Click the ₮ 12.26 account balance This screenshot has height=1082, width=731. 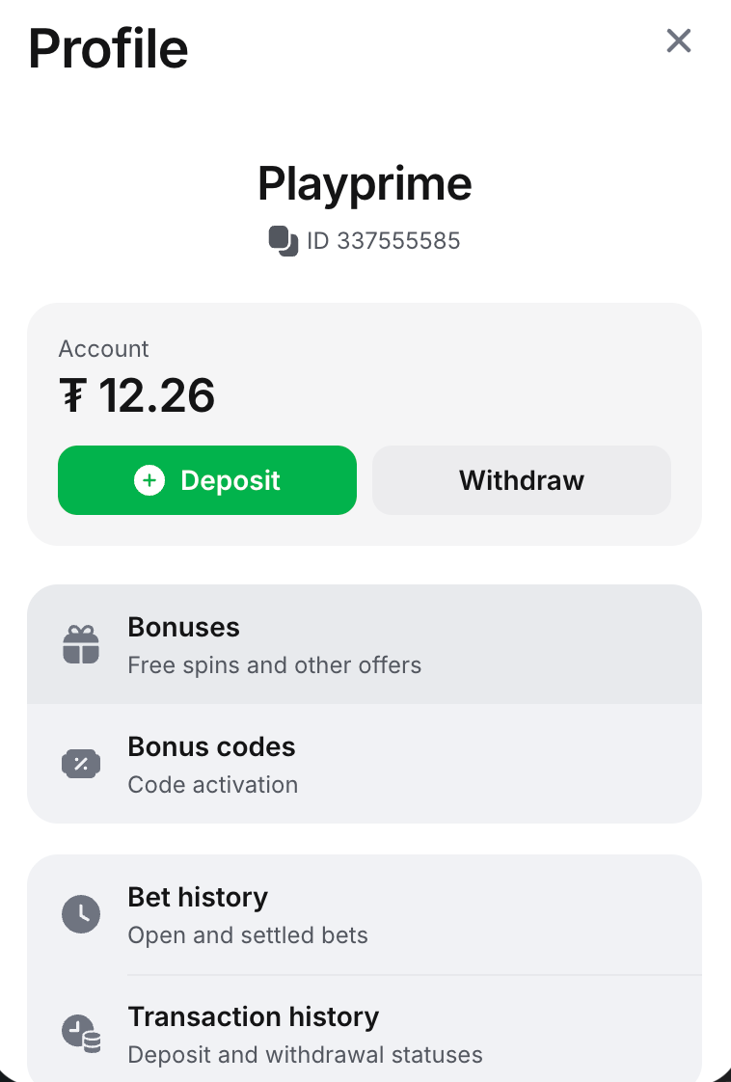click(137, 395)
